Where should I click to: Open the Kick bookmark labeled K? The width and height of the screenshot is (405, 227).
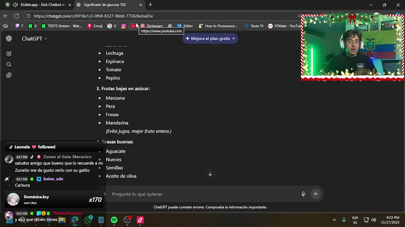pos(33,26)
